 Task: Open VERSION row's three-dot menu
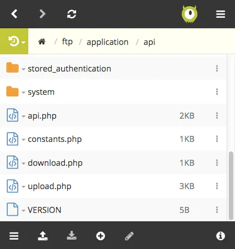[217, 210]
